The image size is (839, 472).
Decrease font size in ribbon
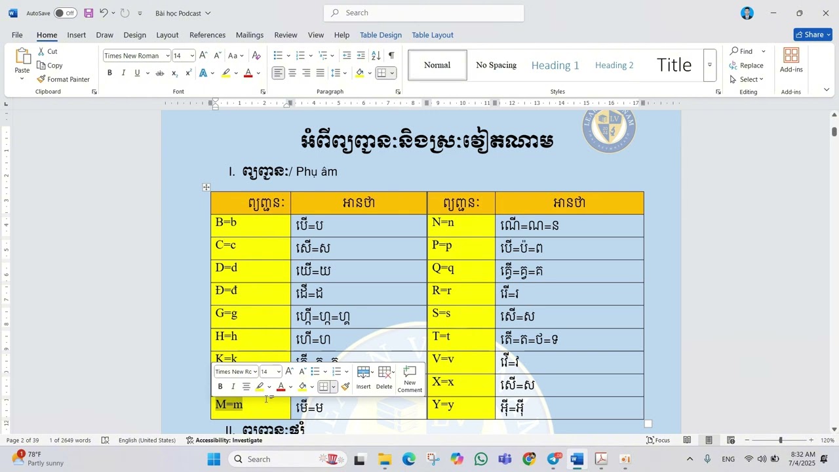[218, 56]
